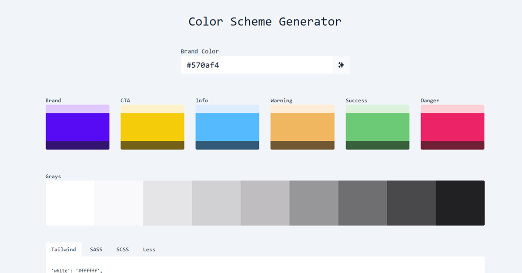Image resolution: width=522 pixels, height=273 pixels.
Task: Click the main purple Brand swatch
Action: 77,127
